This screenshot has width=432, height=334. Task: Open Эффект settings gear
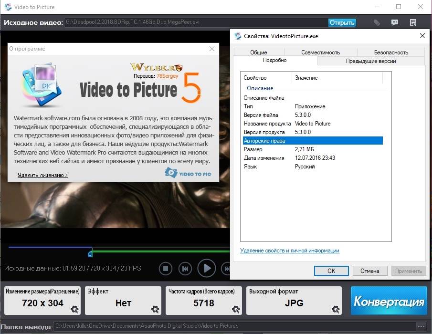156,309
